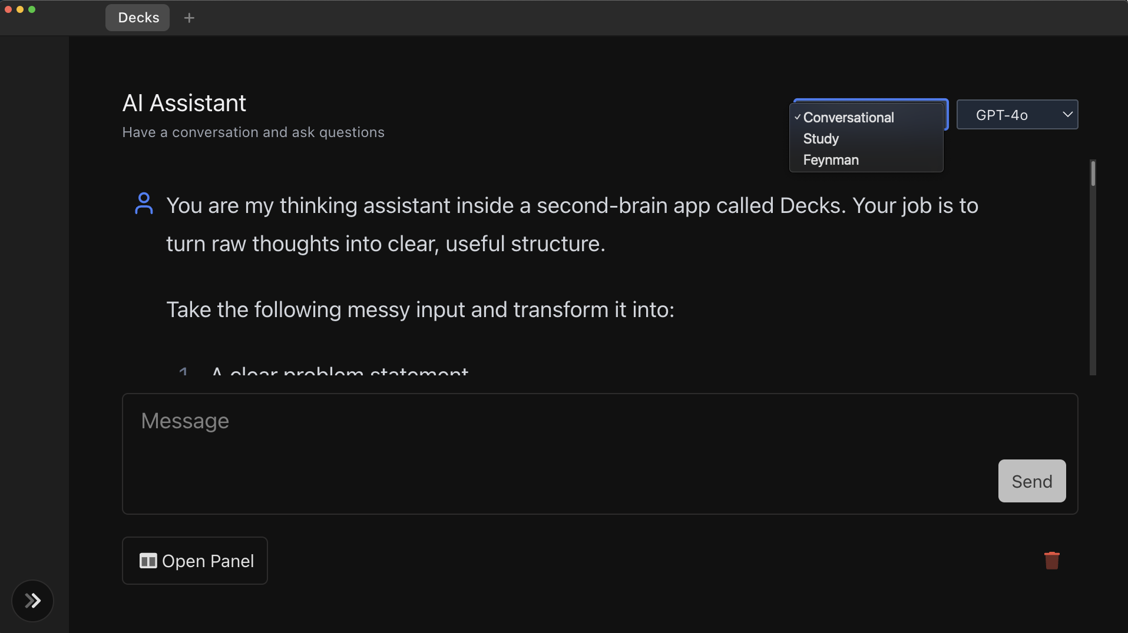Click the green fullscreen traffic light button
The height and width of the screenshot is (633, 1128).
tap(32, 9)
